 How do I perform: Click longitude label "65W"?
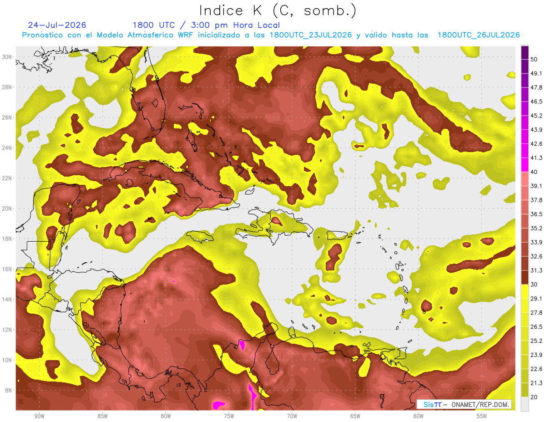tap(355, 416)
